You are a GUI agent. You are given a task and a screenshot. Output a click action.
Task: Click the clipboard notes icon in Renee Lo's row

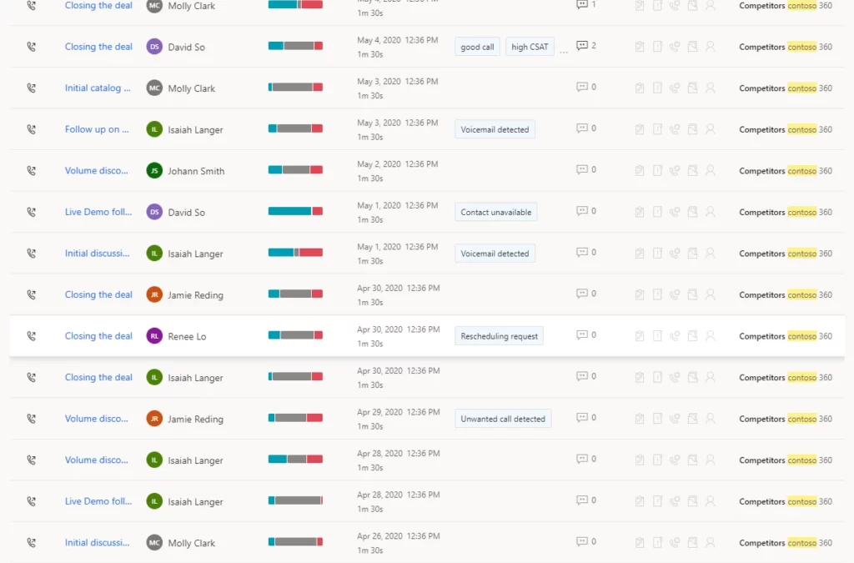click(x=640, y=336)
